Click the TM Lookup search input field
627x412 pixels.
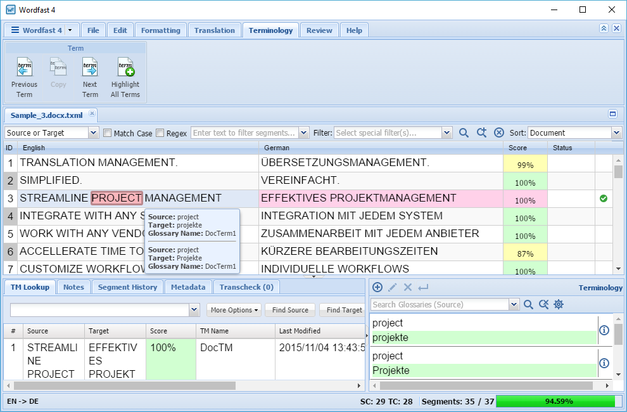tap(100, 310)
